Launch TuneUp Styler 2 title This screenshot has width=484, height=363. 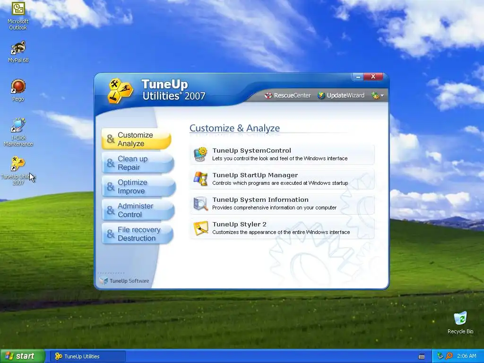[x=239, y=225]
